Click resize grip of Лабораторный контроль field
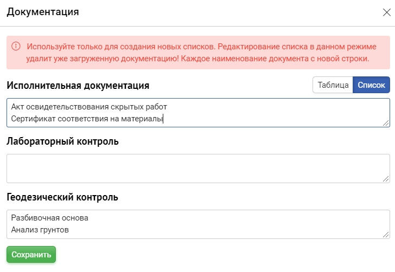The image size is (395, 272). 386,179
